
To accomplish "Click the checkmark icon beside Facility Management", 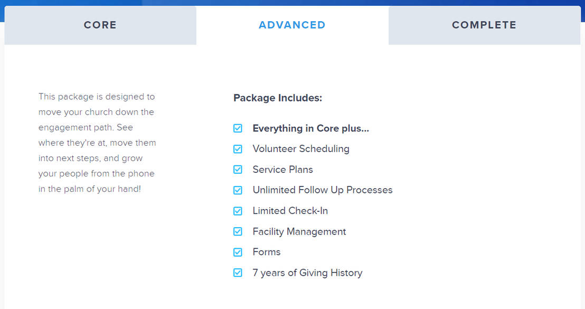I will 238,231.
